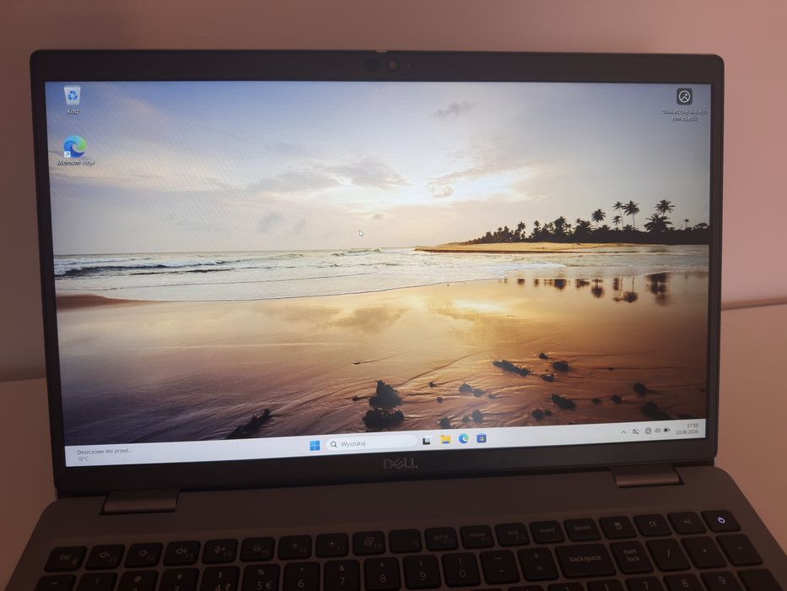The height and width of the screenshot is (591, 787).
Task: Open Microsoft Store from the taskbar
Action: 482,438
